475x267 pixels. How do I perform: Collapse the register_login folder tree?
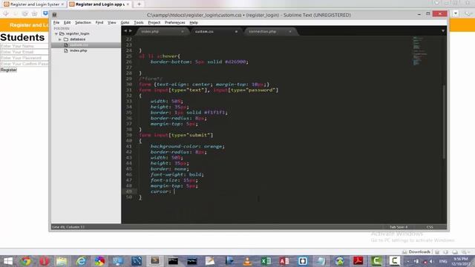[56, 33]
